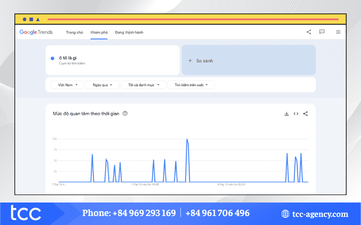Open the Google apps grid icon
Screen dimensions: 361x225
click(338, 32)
